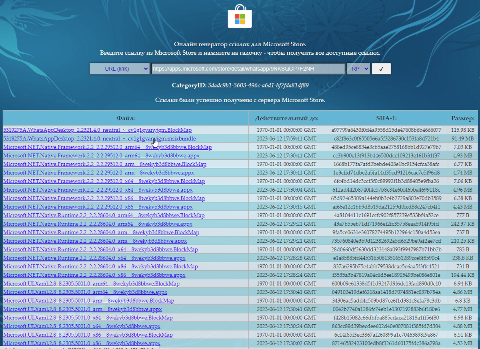
Task: Open NET.Native.Framework.2.2 arm64 appx link
Action: click(101, 156)
